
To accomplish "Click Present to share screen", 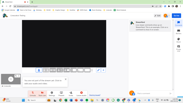I will [x=61, y=94].
